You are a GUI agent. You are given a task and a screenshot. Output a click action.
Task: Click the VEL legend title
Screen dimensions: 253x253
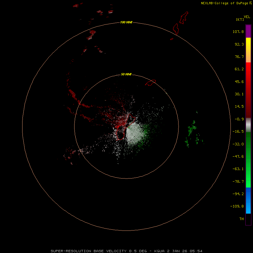pos(247,17)
